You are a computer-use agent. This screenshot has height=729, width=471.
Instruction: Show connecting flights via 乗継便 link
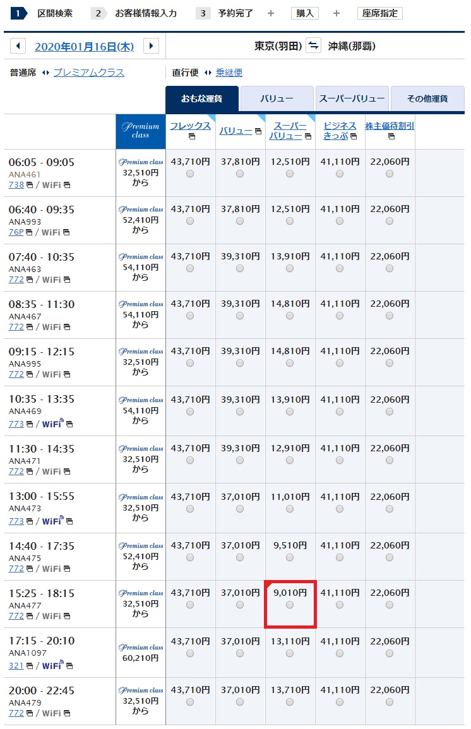click(x=229, y=73)
